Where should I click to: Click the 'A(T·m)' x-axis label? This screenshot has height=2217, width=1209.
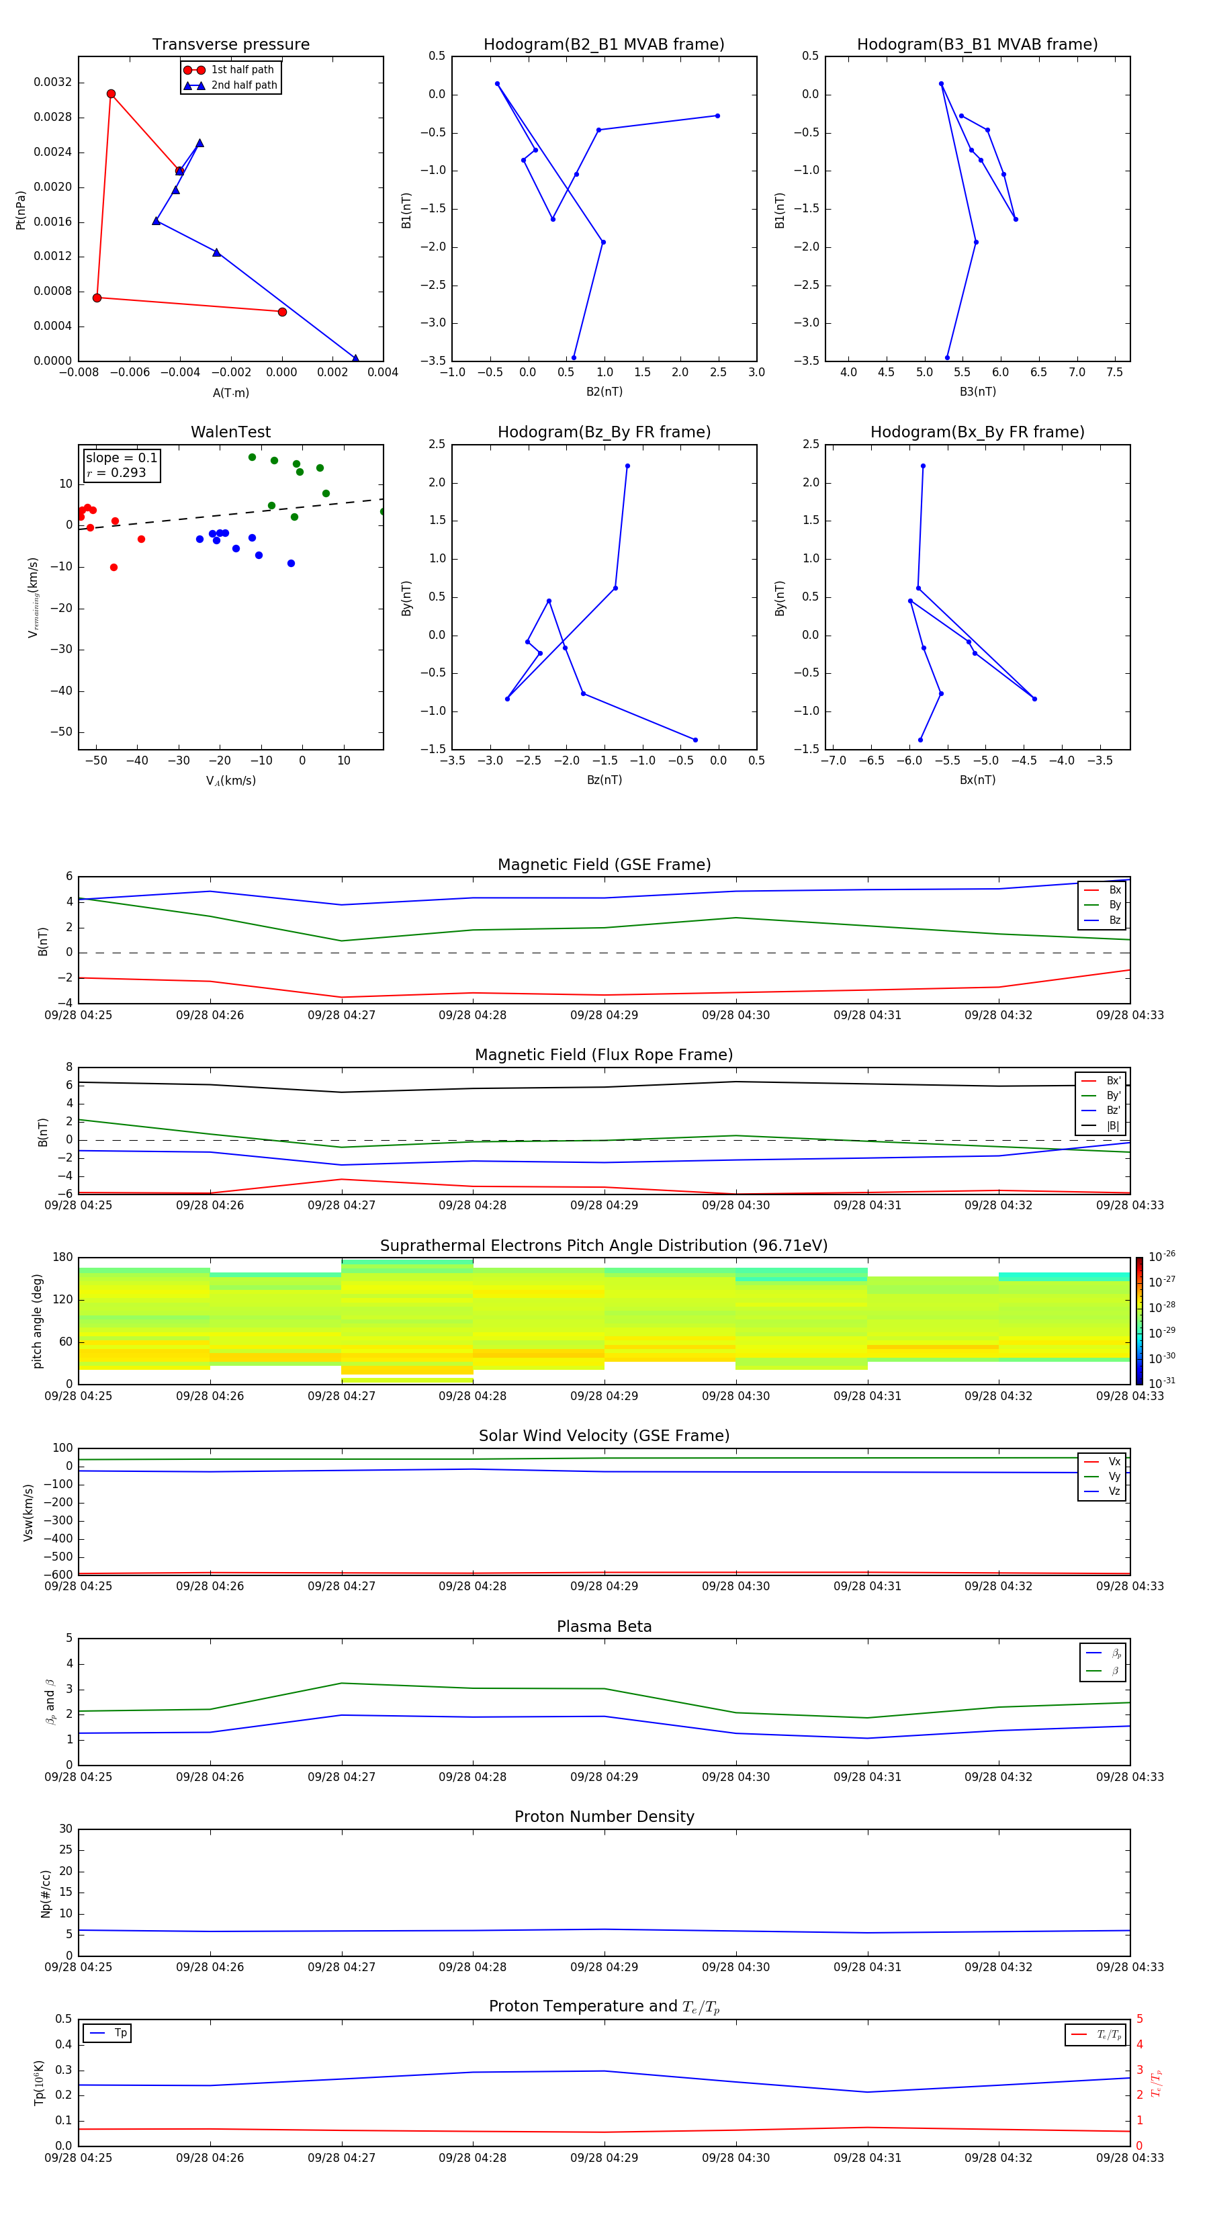(230, 392)
